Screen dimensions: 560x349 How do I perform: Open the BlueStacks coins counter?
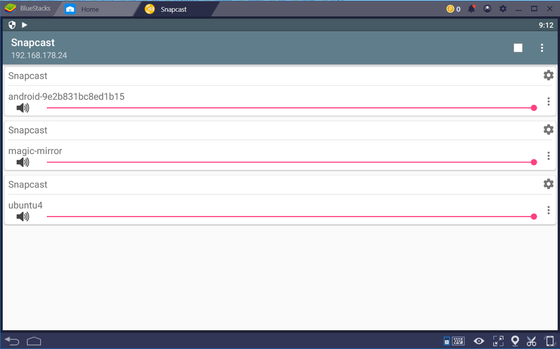pos(453,9)
